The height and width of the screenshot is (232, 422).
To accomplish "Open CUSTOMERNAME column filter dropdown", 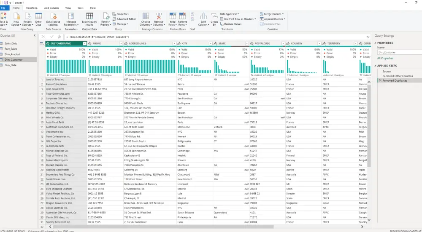I will [84, 43].
